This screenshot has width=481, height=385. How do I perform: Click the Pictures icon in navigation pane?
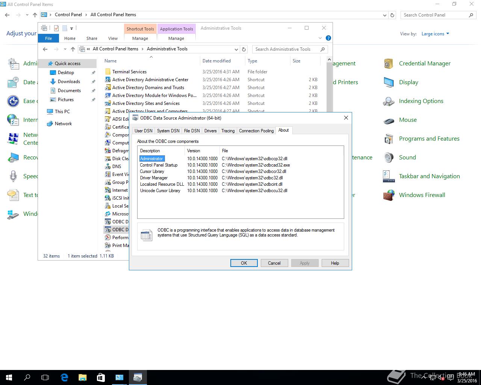click(53, 100)
